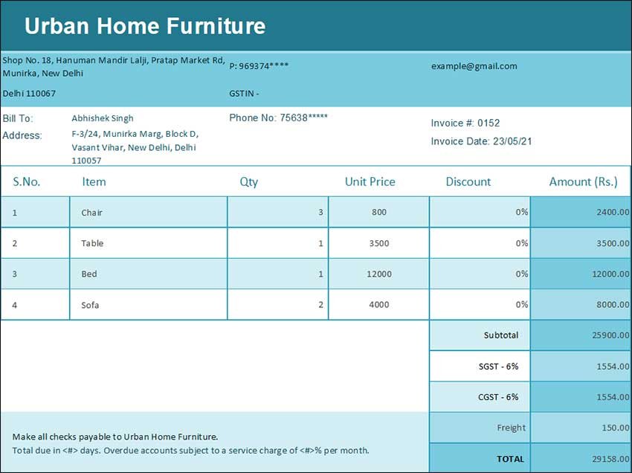Click the TOTAL value 29158.00
This screenshot has height=473, width=632.
pos(581,459)
